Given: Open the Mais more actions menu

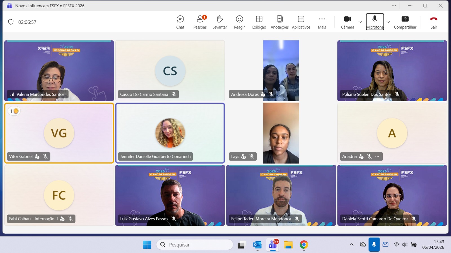Looking at the screenshot, I should click(x=322, y=22).
